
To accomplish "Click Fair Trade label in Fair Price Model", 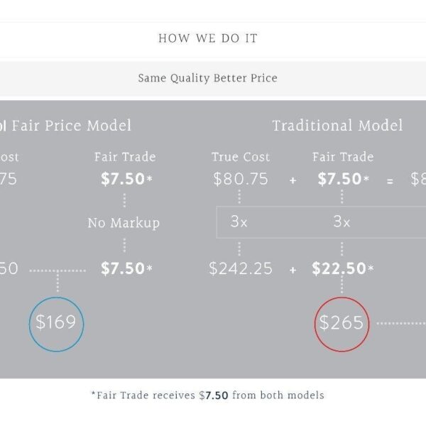I will point(125,157).
